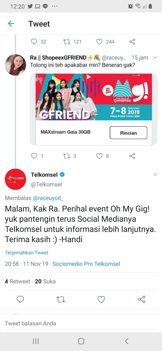Open @raceuyoil_ mention link
Viewport: 162px width, 351px height.
48,198
